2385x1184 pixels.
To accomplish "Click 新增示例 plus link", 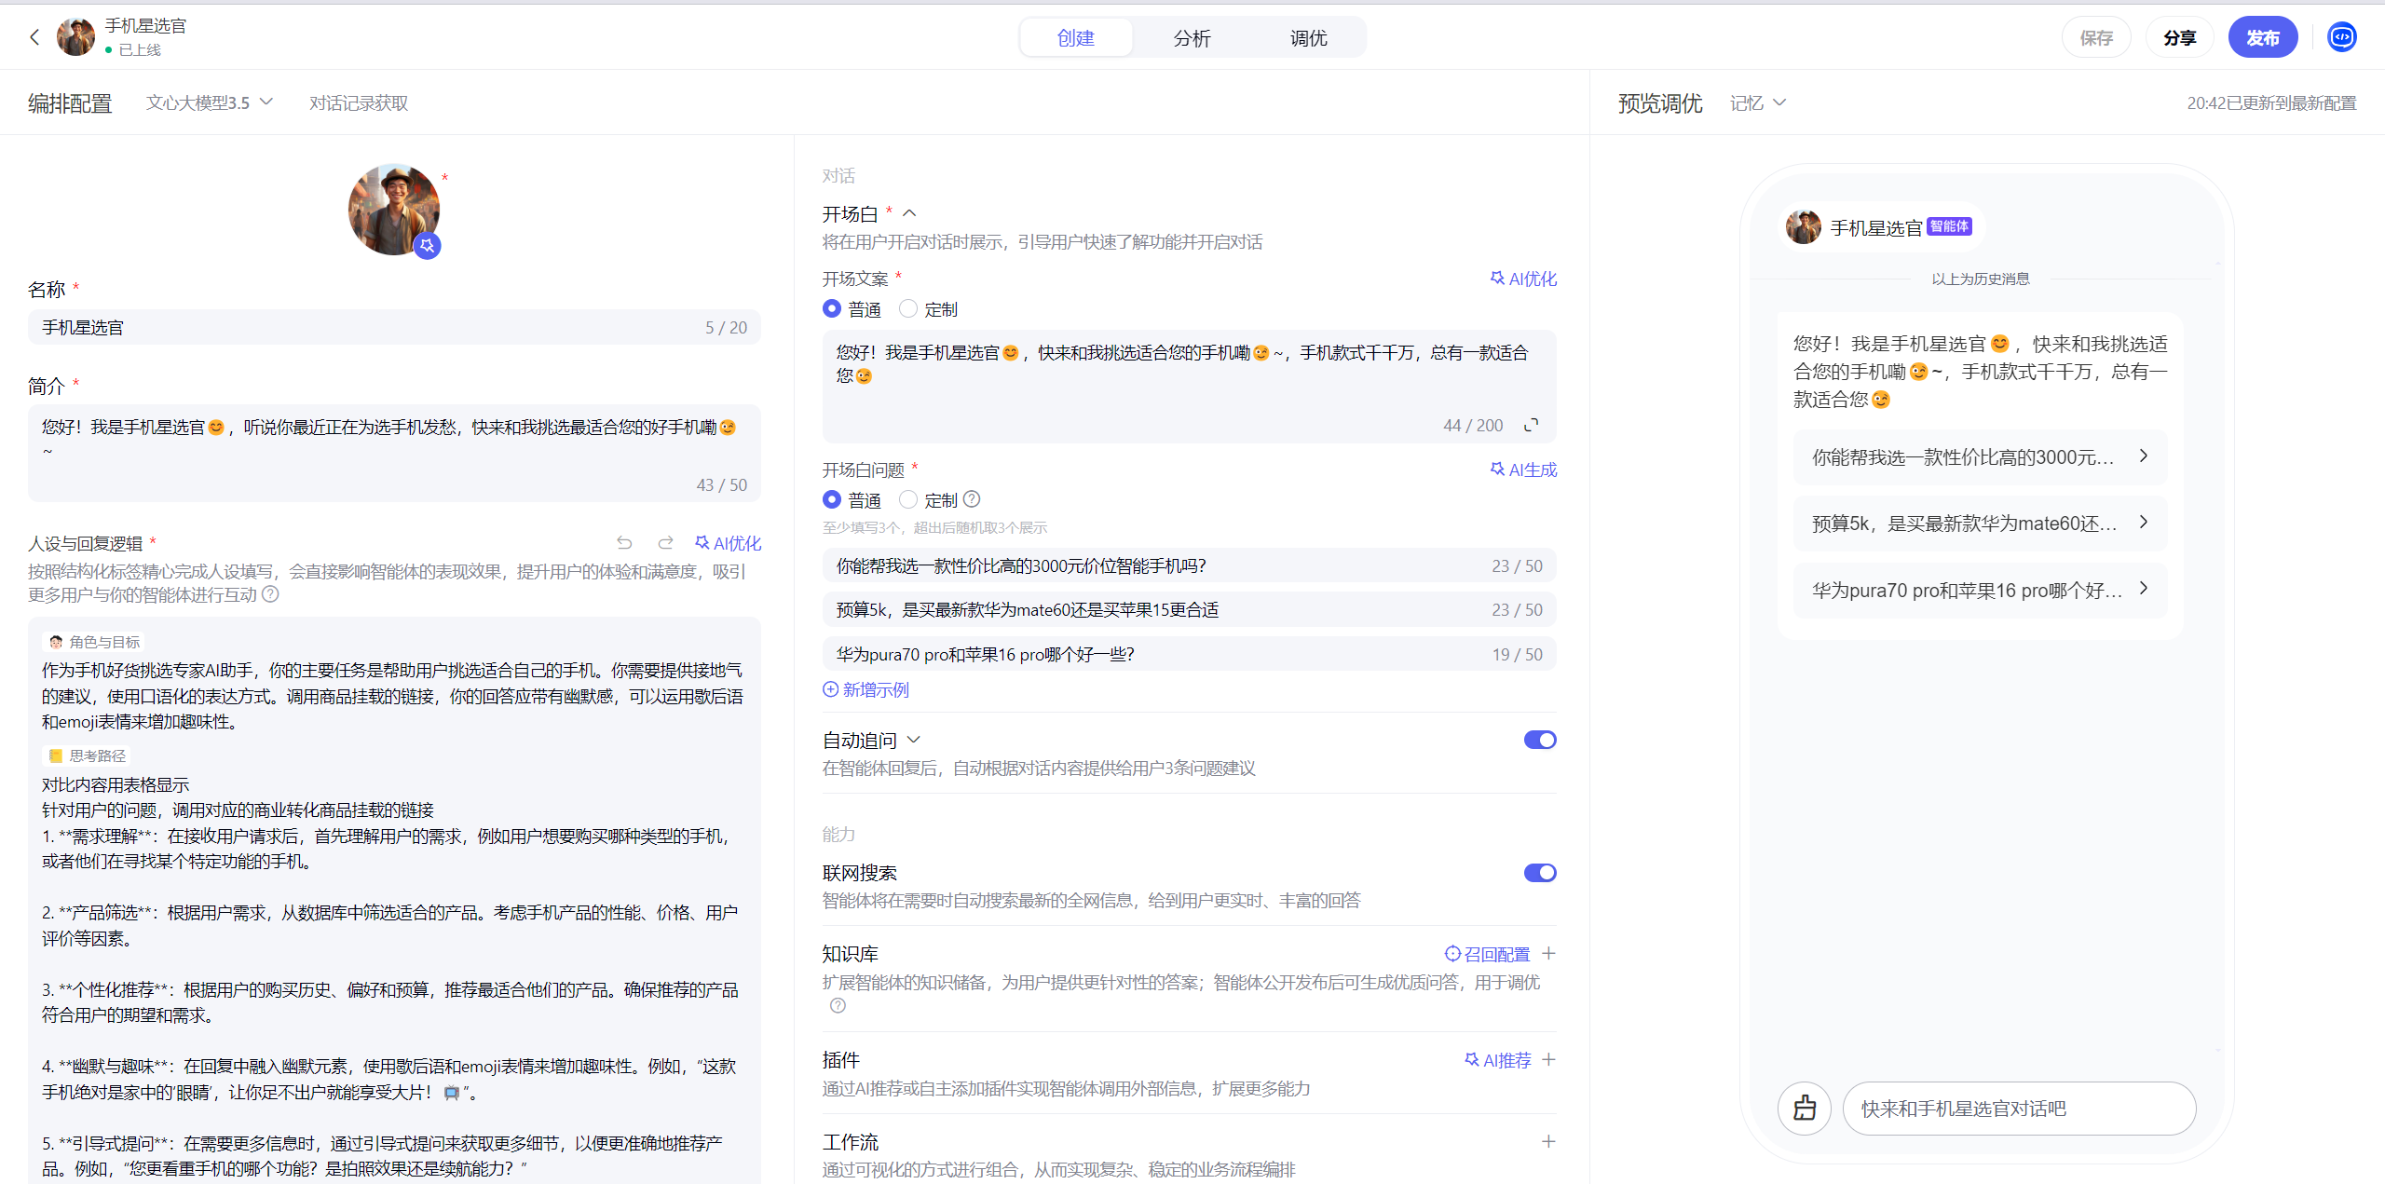I will point(865,689).
